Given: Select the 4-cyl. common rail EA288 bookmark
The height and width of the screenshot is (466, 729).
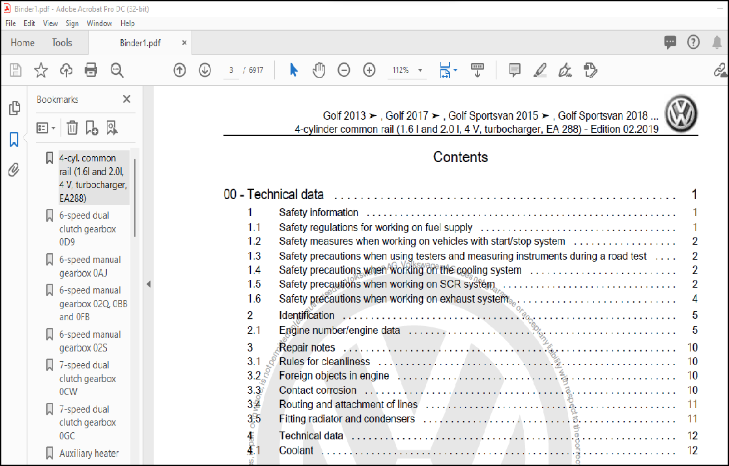Looking at the screenshot, I should tap(93, 178).
